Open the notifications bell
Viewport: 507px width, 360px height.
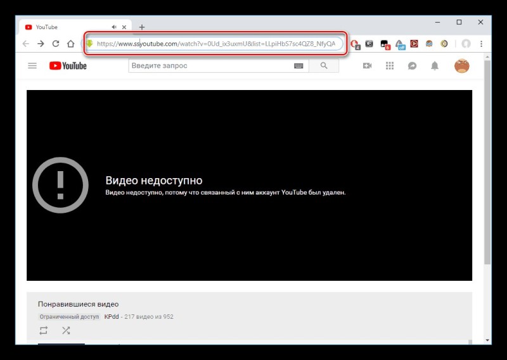tap(435, 66)
